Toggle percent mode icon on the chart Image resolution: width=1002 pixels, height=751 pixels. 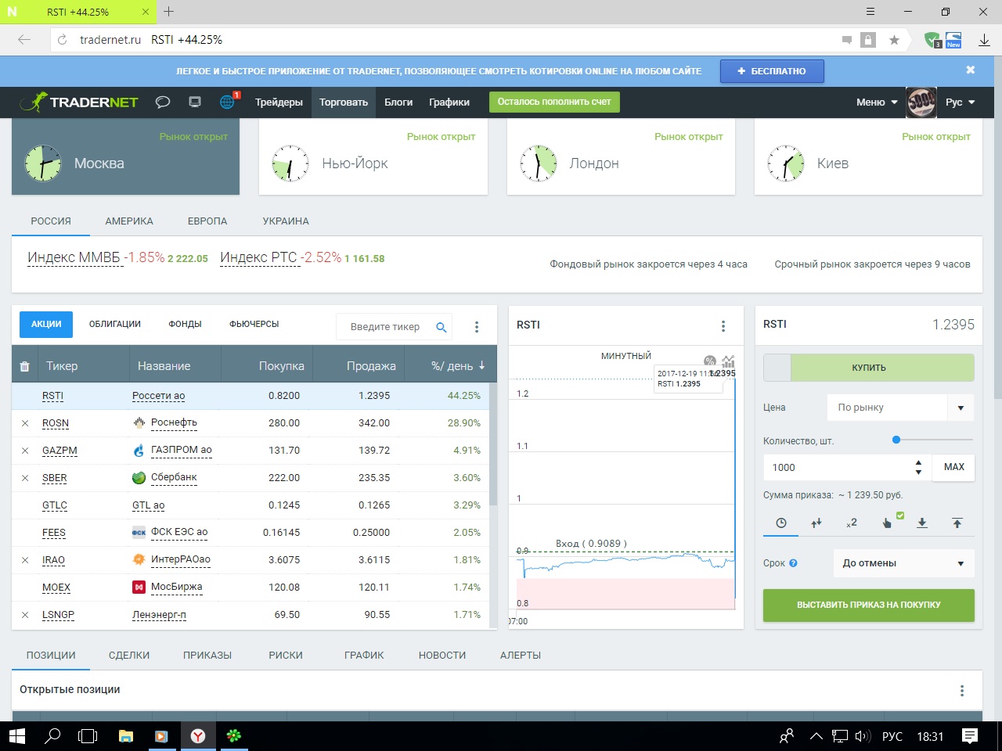click(x=710, y=361)
